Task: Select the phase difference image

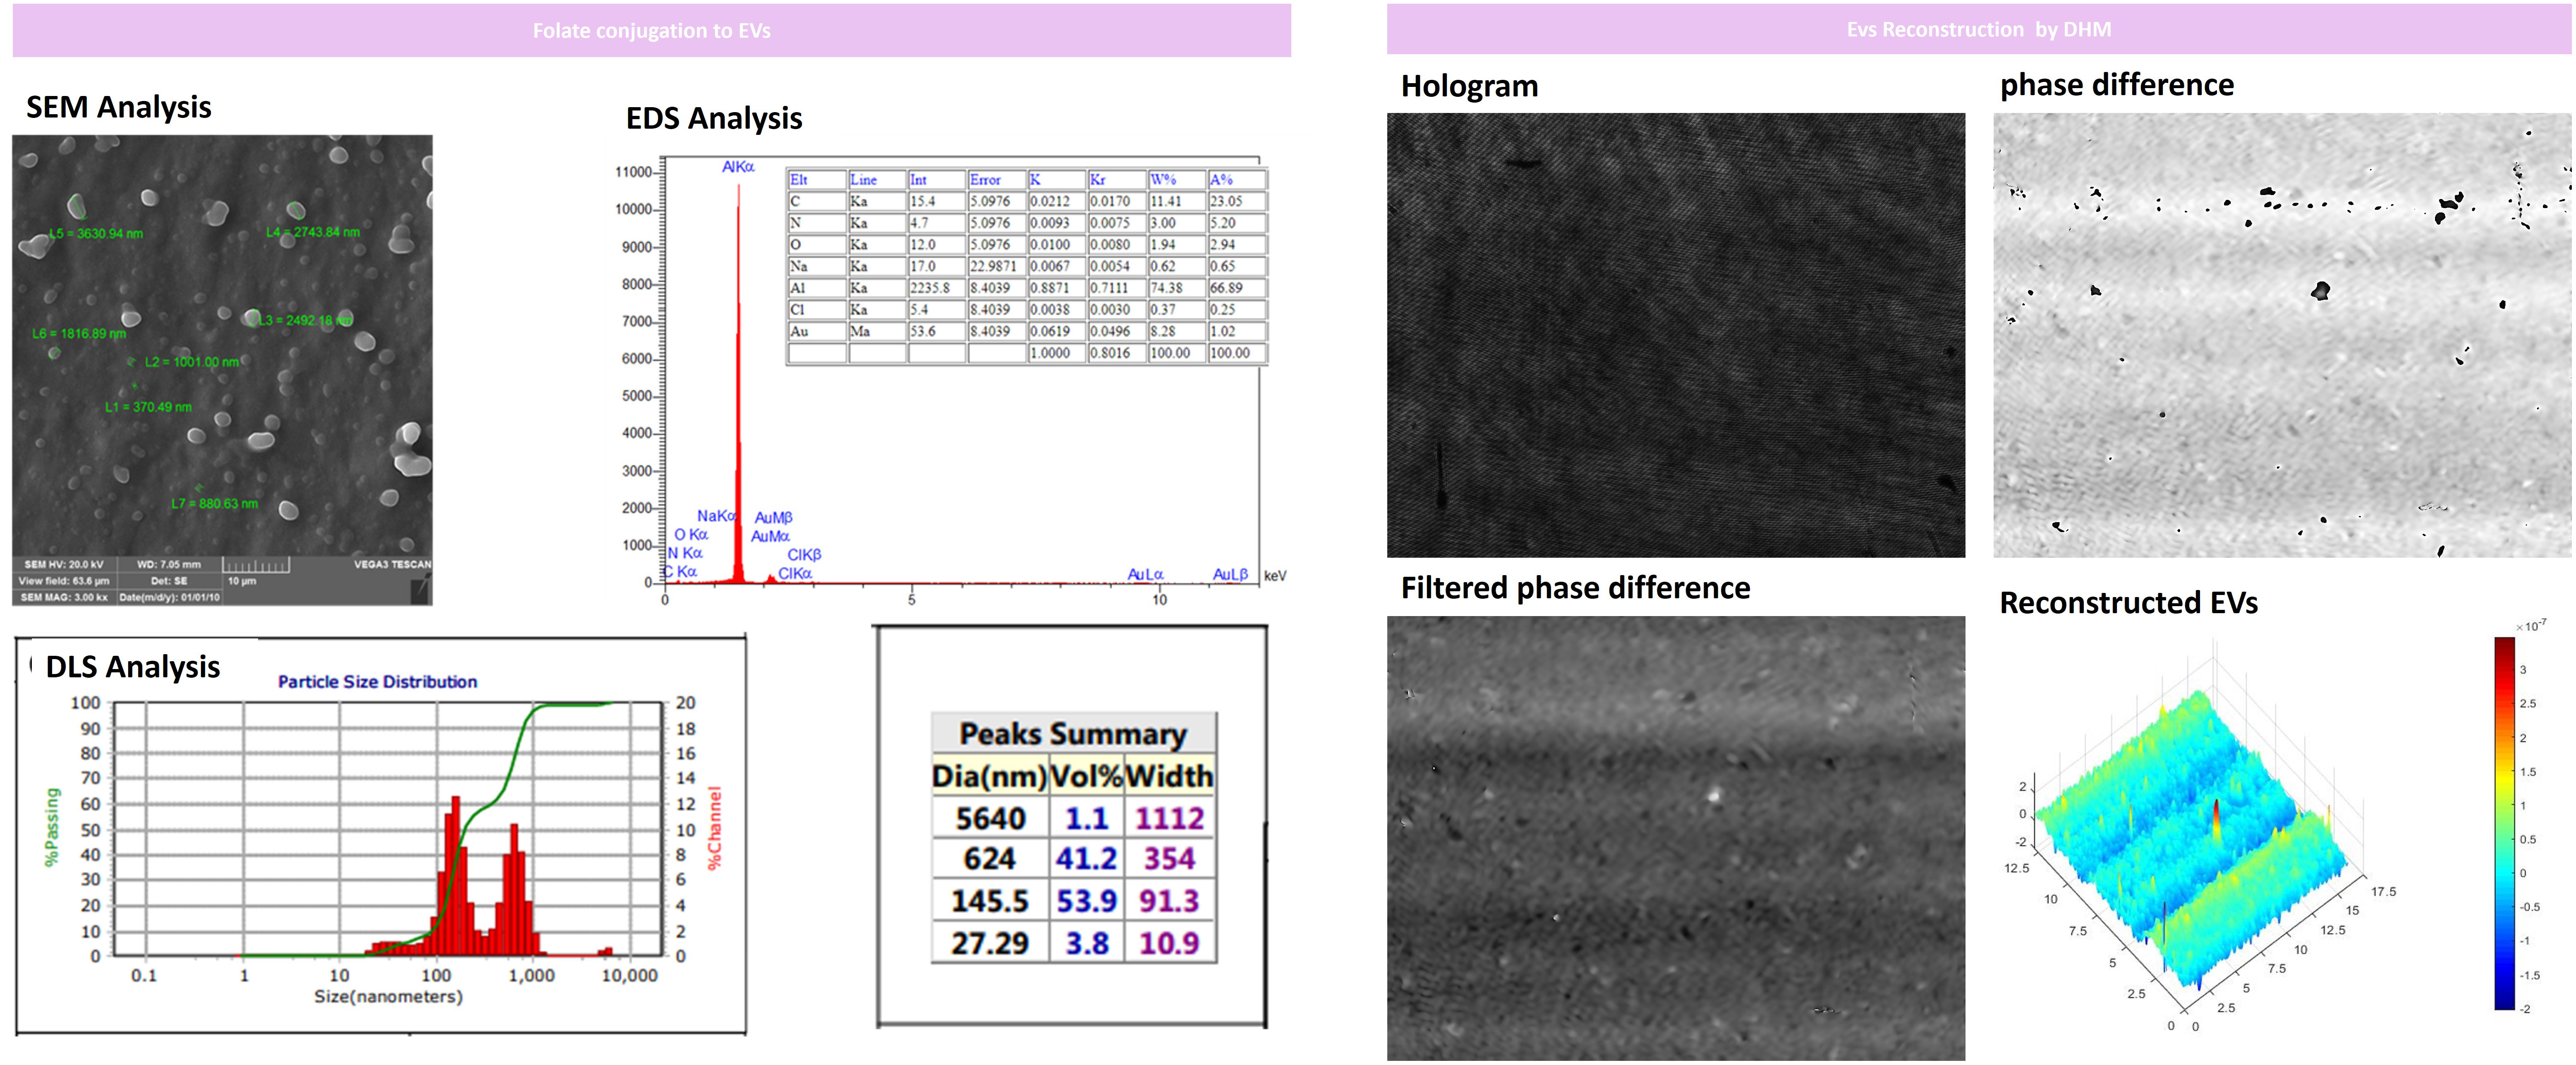Action: 2281,335
